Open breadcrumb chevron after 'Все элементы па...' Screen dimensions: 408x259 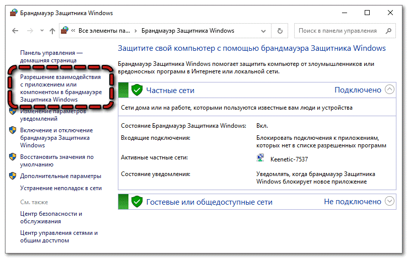pyautogui.click(x=135, y=31)
